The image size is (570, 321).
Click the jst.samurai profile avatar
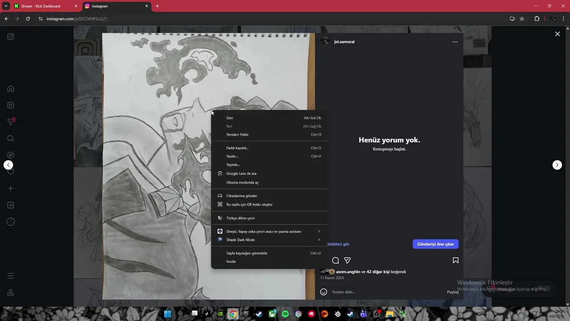[325, 41]
